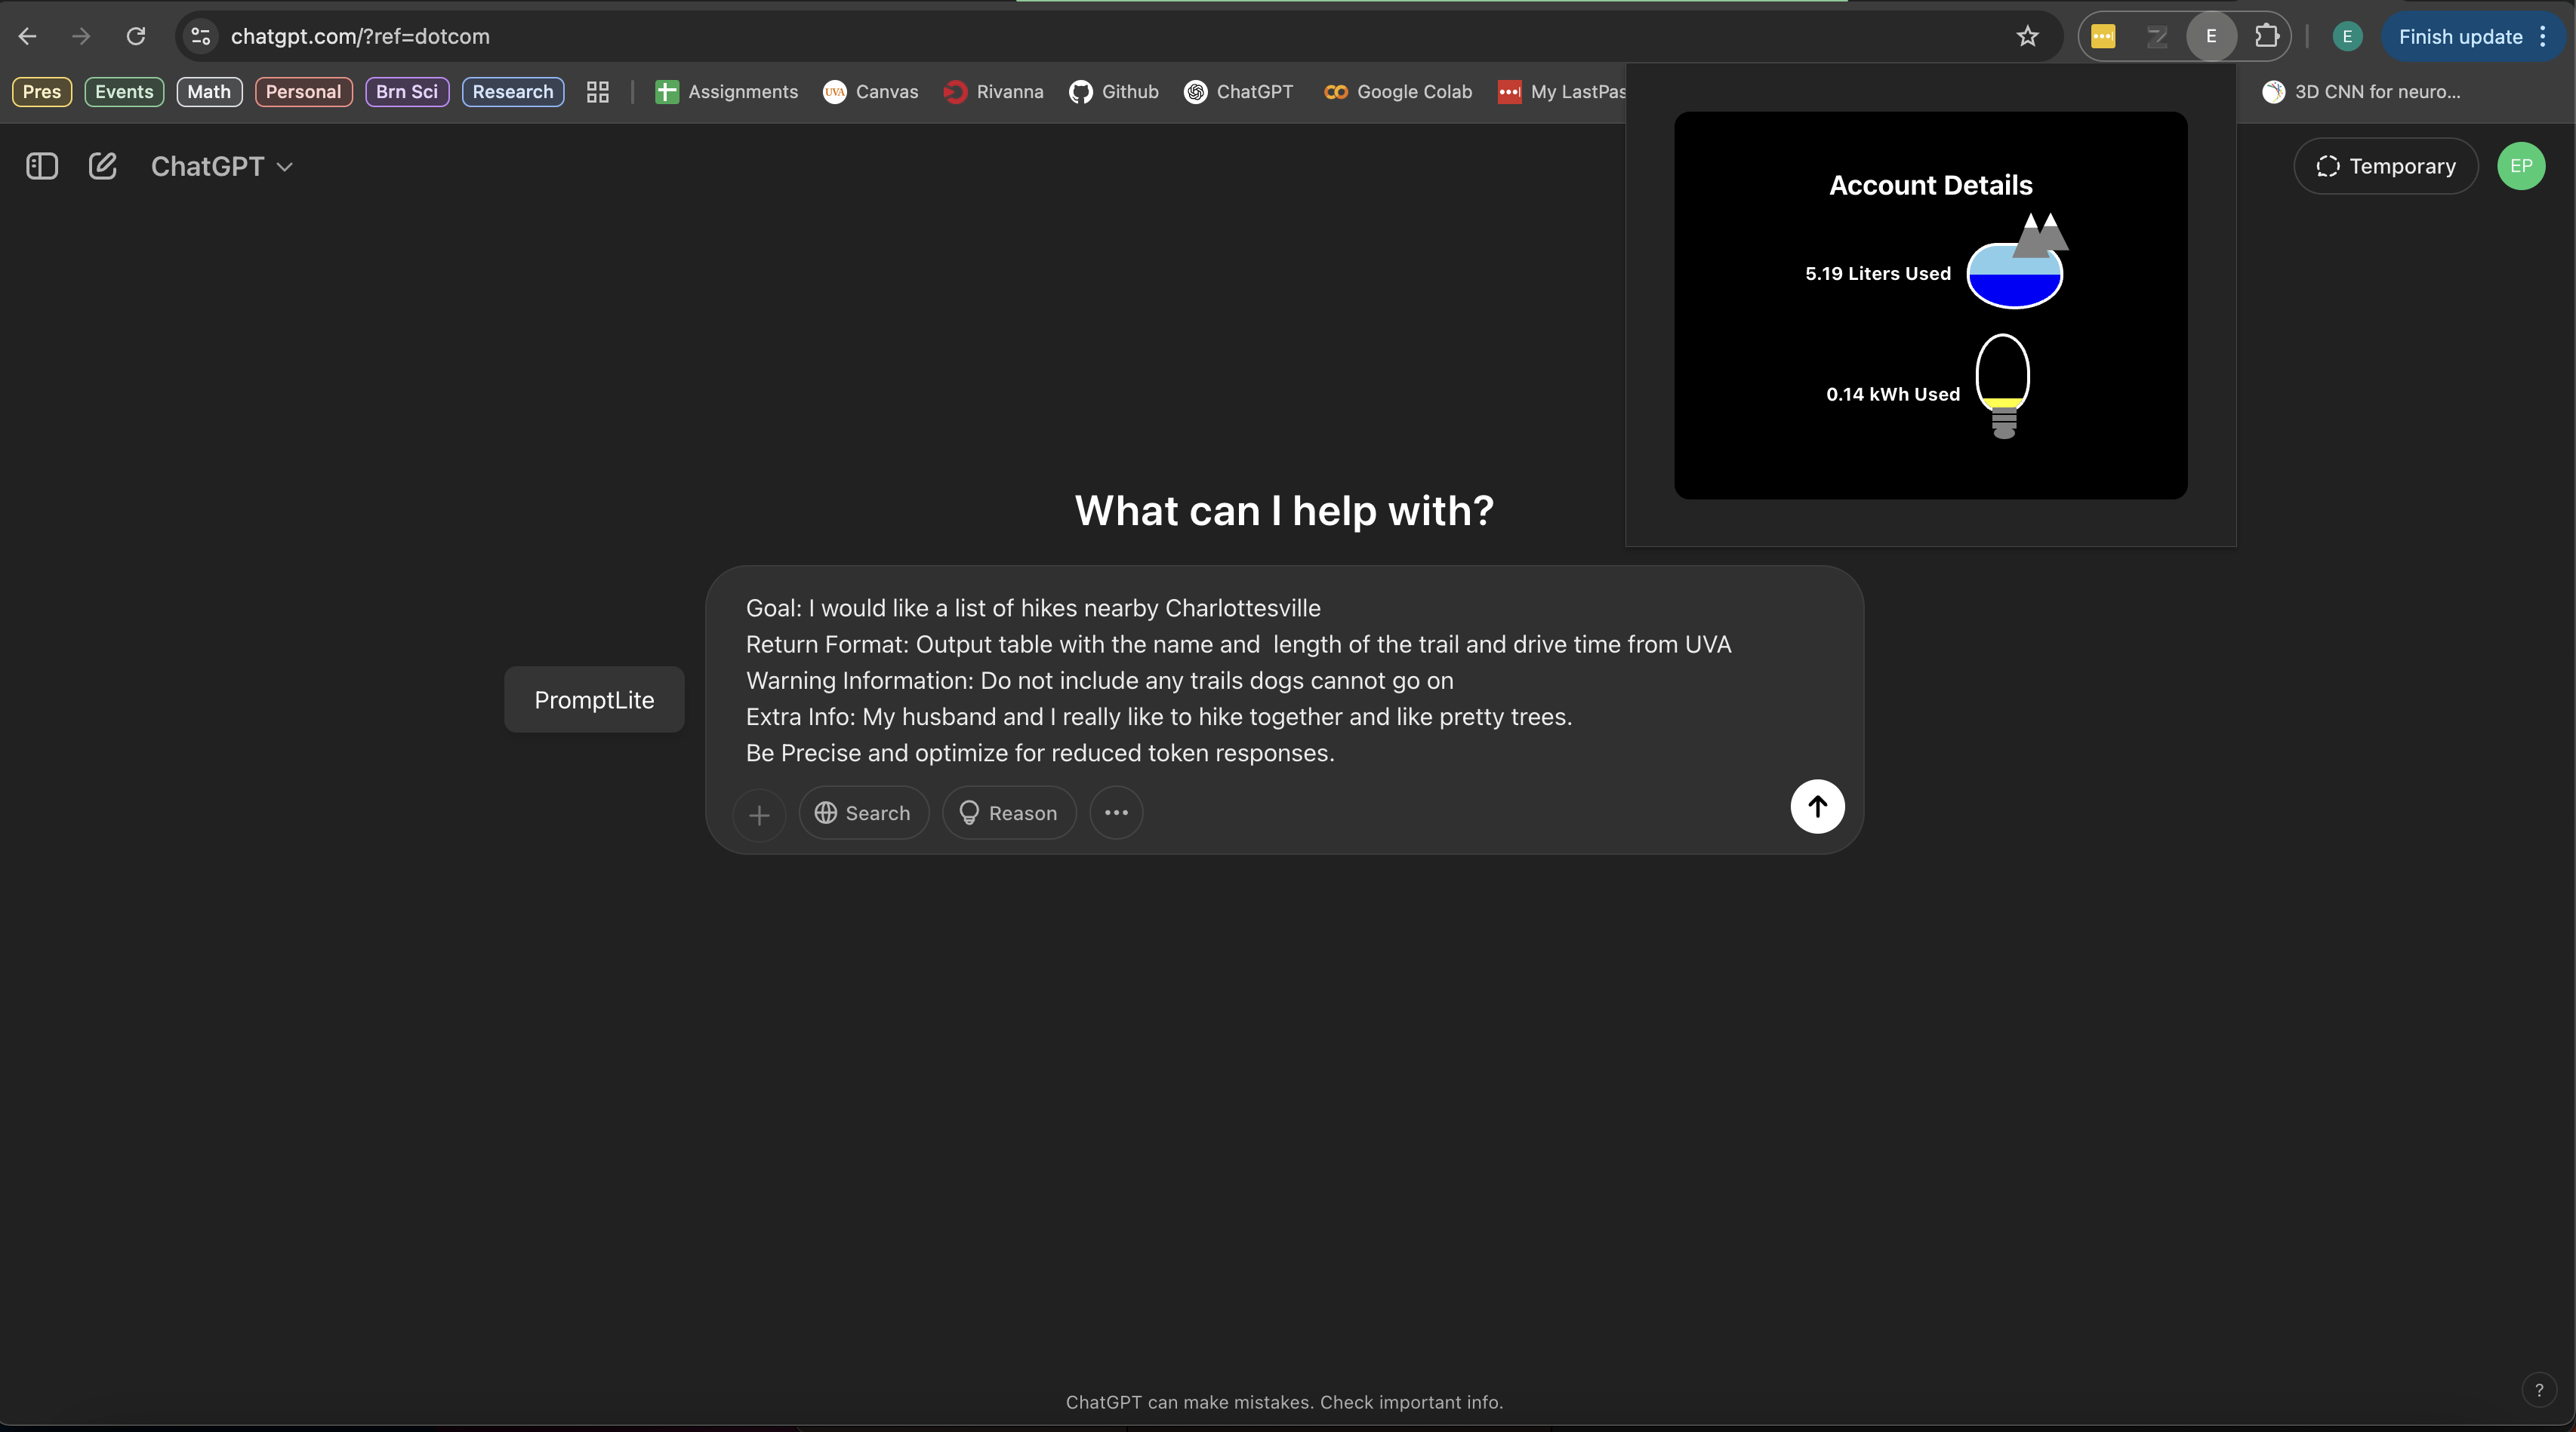
Task: Click the PromptLite button
Action: tap(594, 699)
